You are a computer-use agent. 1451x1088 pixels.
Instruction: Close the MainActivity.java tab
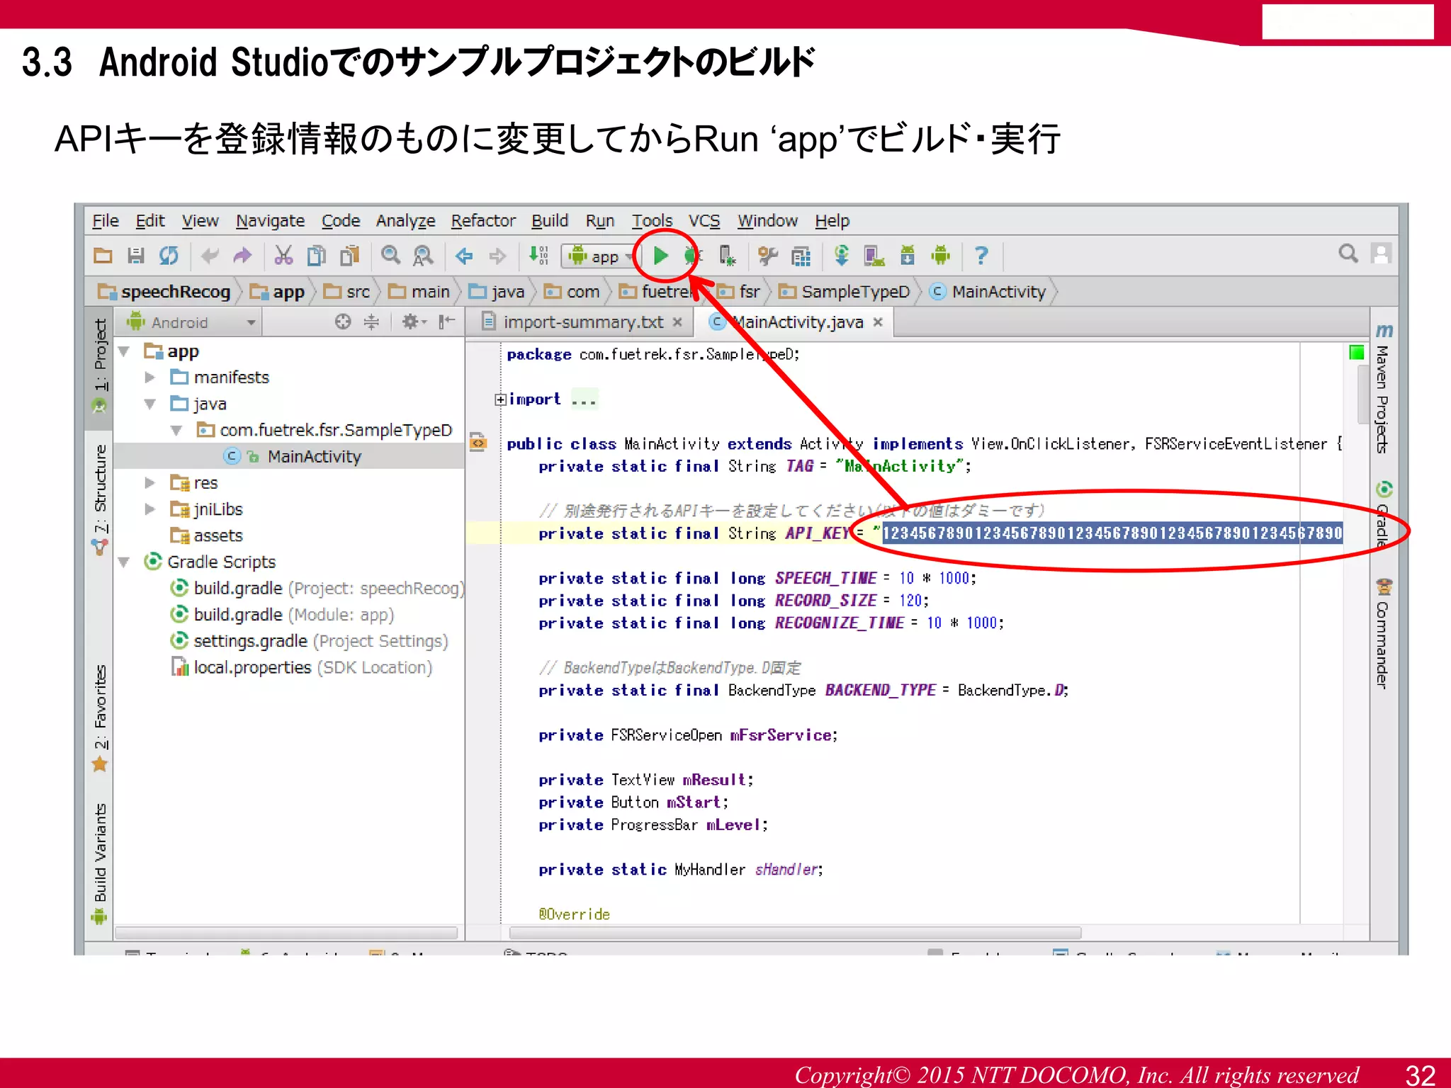(x=878, y=322)
